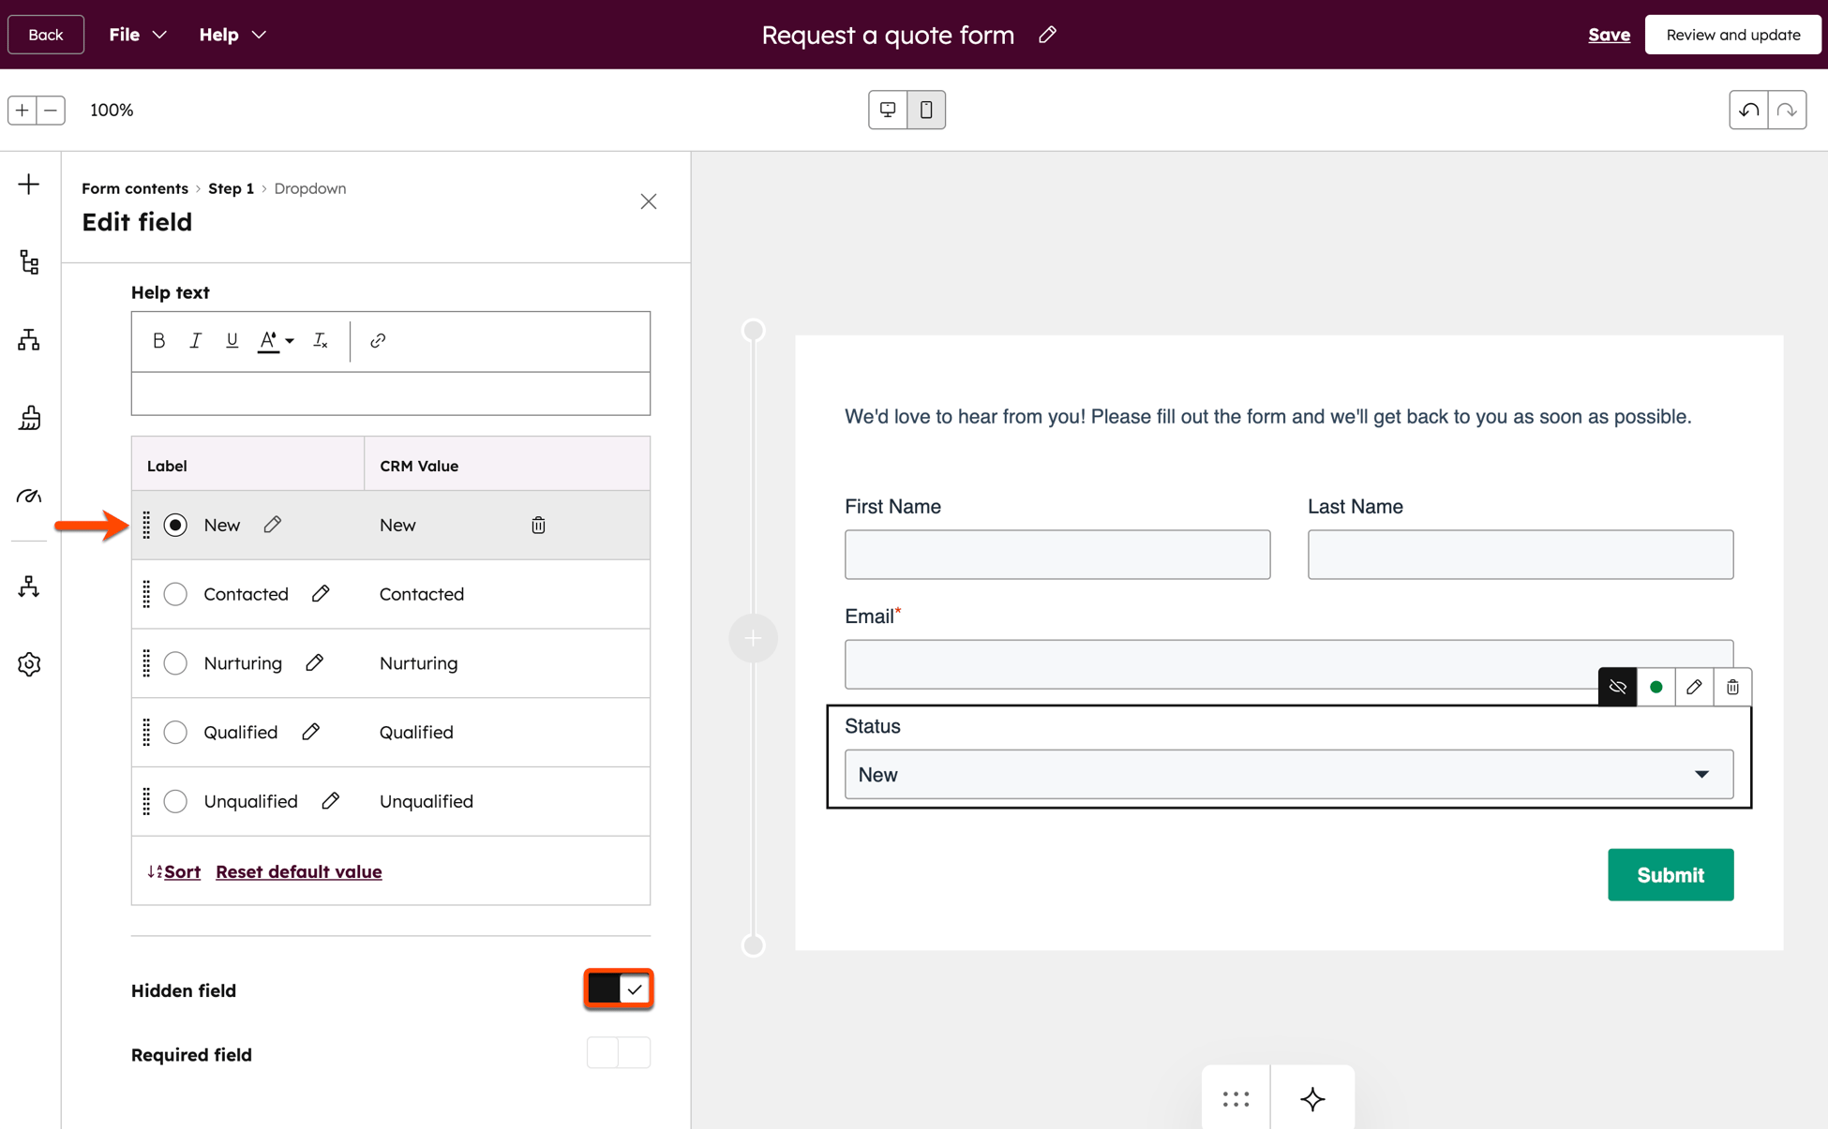Expand the text color dropdown arrow
This screenshot has width=1828, height=1129.
coord(290,341)
